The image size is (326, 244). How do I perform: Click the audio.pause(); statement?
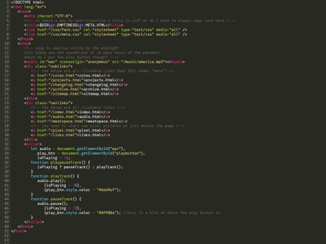coord(53,203)
